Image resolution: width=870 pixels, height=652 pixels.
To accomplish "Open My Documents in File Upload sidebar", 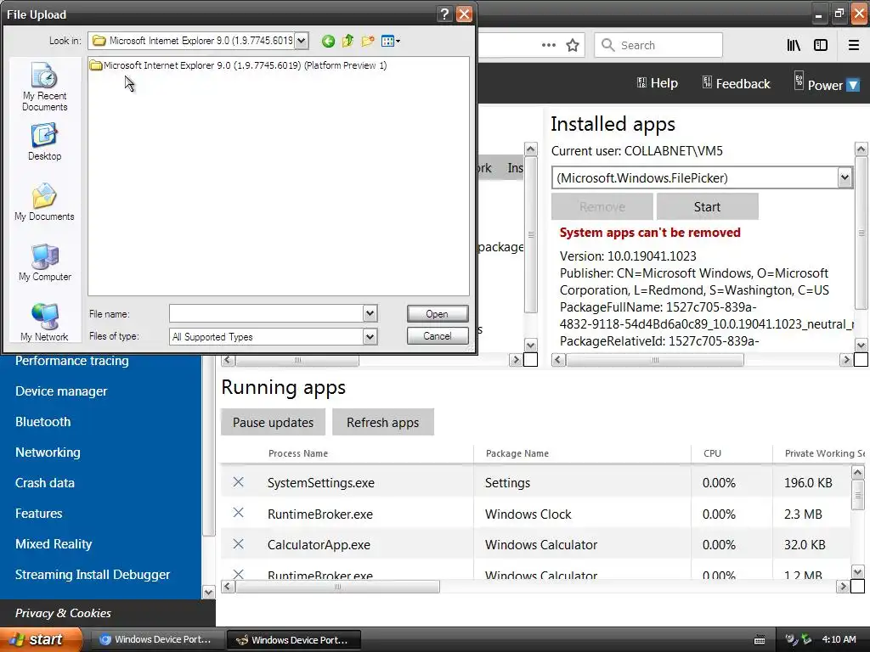I will 44,202.
